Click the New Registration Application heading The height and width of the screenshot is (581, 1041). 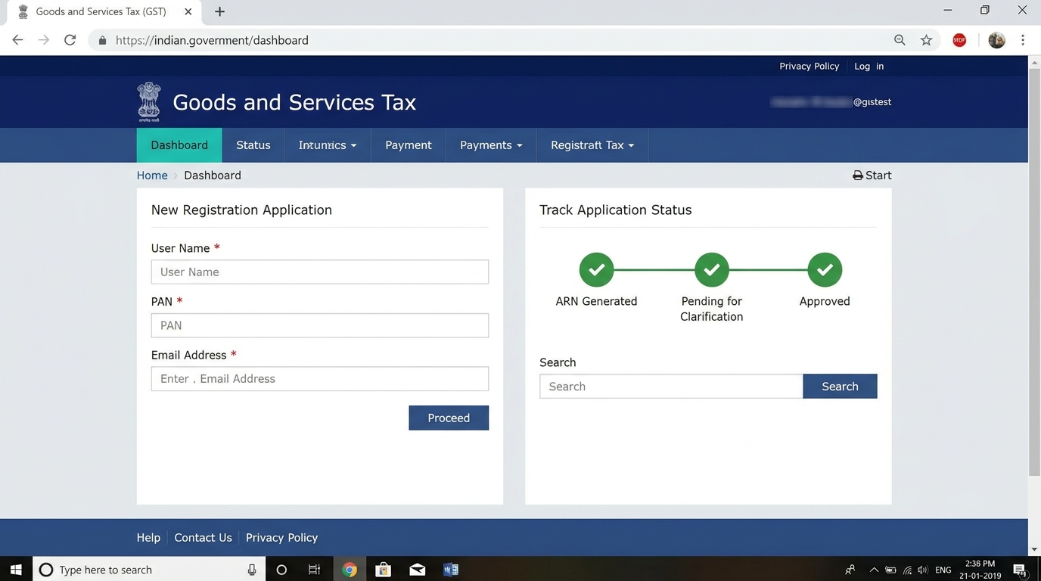click(x=241, y=210)
